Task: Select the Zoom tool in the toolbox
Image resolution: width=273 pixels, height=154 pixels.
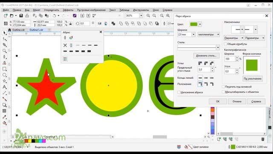Action: 4,51
